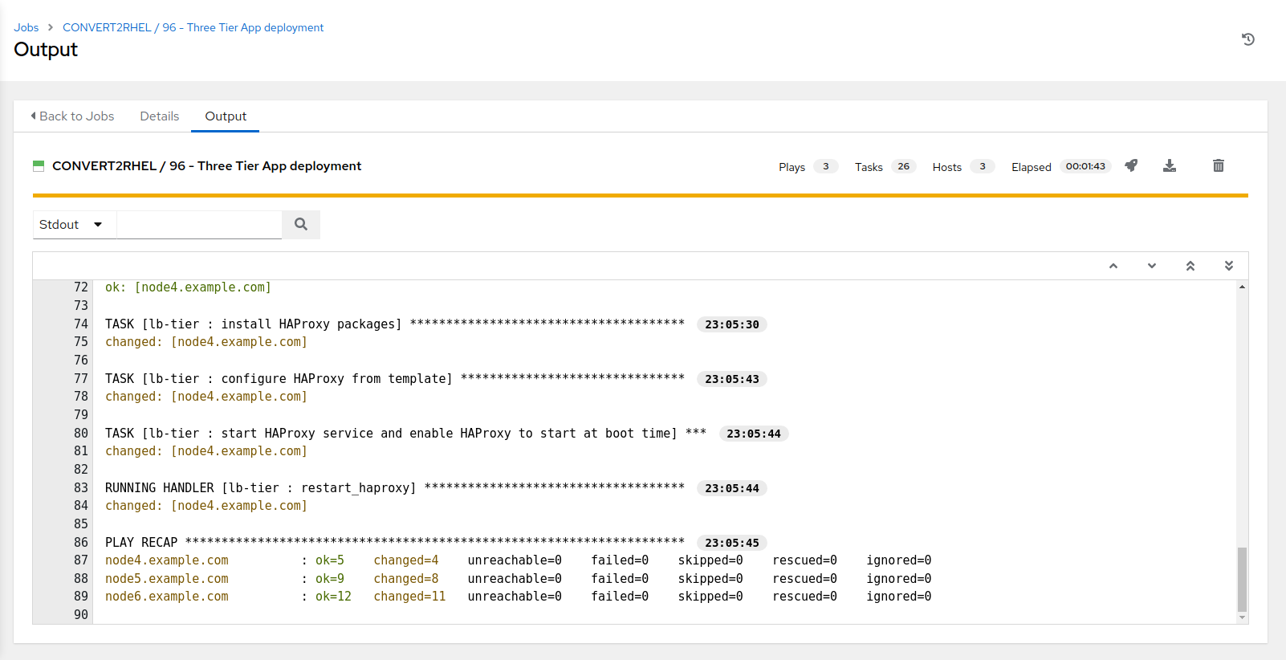Delete the job with trash icon
The height and width of the screenshot is (660, 1286).
tap(1218, 165)
